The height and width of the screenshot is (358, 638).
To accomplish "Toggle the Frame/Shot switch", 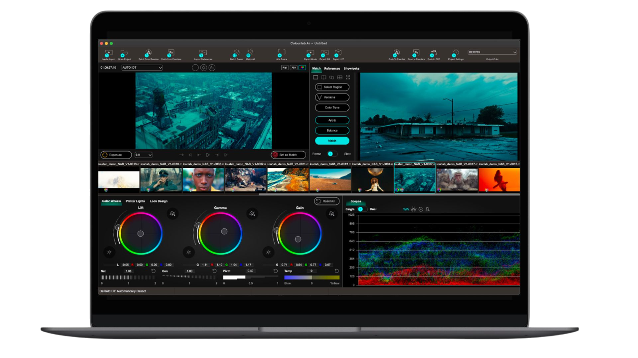I will [x=332, y=154].
